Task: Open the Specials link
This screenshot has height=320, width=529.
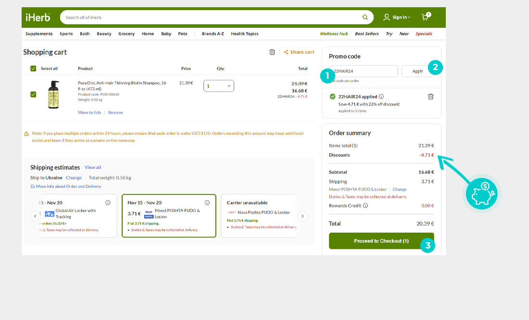Action: 424,34
